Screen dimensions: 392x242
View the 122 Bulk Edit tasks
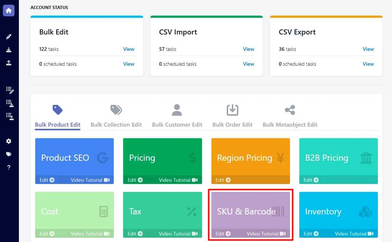129,49
